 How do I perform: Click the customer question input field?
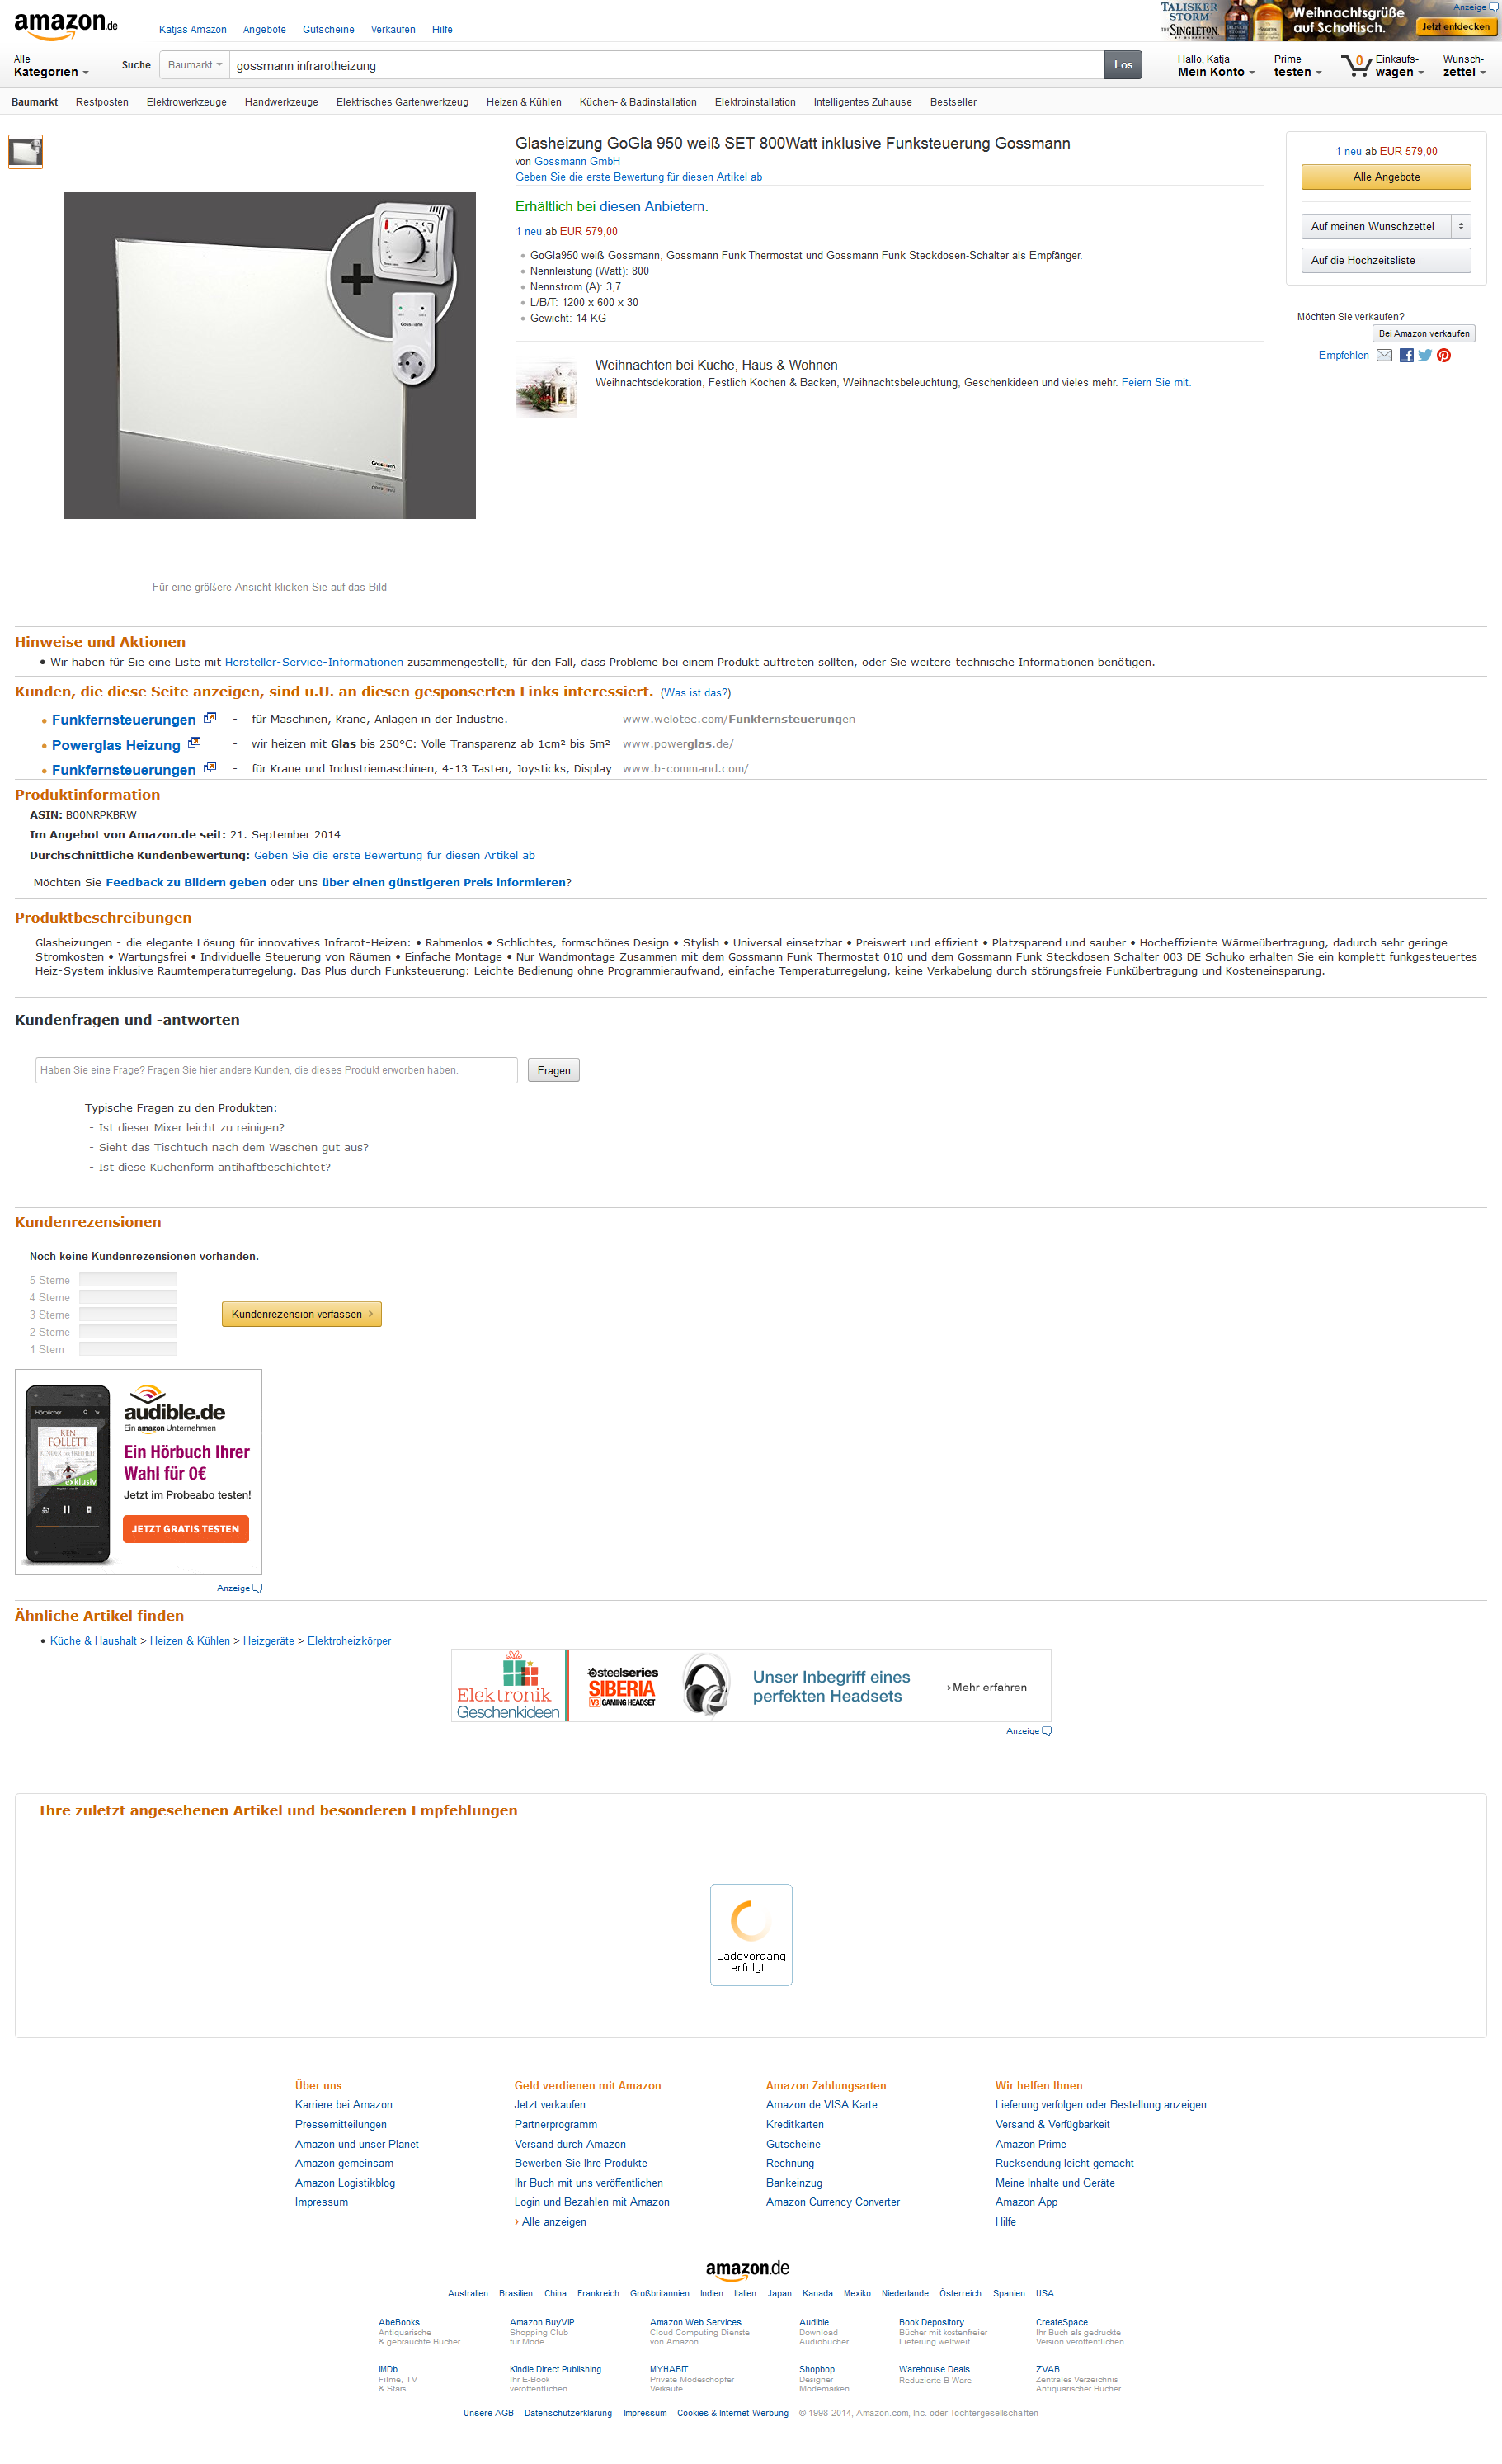coord(277,1070)
